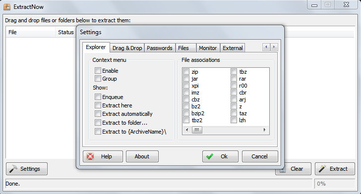Toggle the rar file association checkbox
Image resolution: width=361 pixels, height=194 pixels.
(x=234, y=79)
